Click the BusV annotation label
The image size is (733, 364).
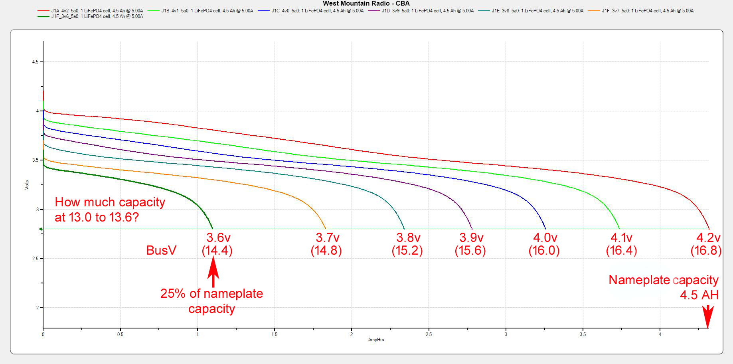pyautogui.click(x=161, y=250)
